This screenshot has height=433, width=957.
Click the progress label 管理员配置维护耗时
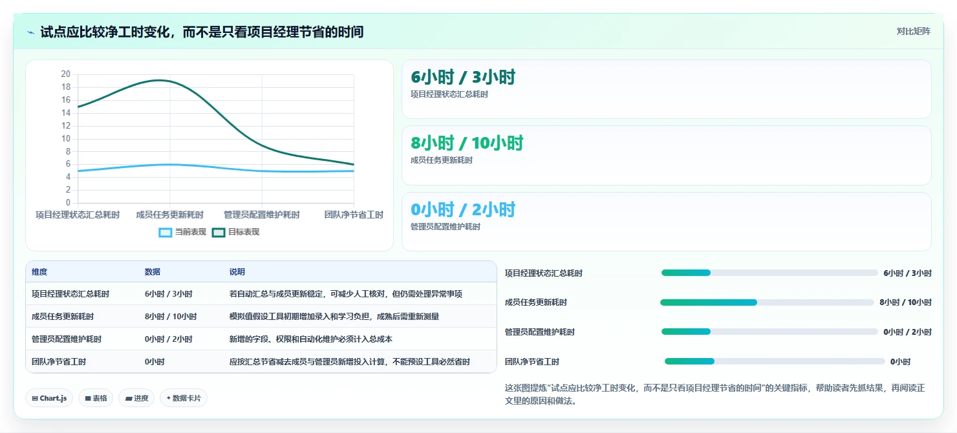[540, 332]
